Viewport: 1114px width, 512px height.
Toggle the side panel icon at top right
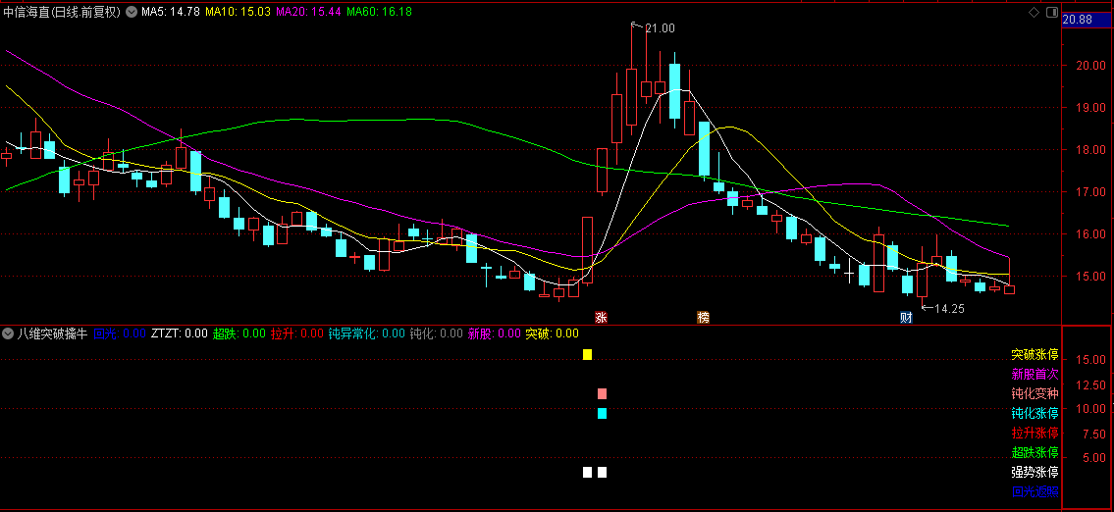1052,12
